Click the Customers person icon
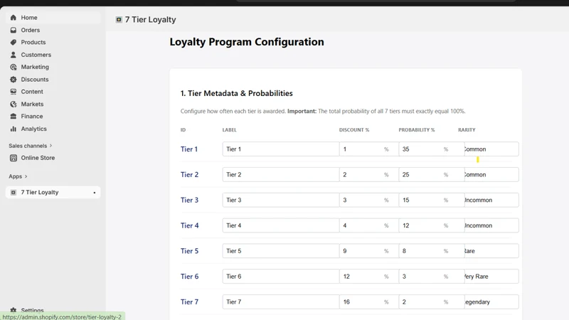The image size is (569, 320). pos(14,55)
